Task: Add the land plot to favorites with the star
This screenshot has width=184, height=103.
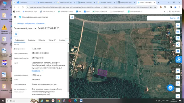Action: click(x=16, y=34)
